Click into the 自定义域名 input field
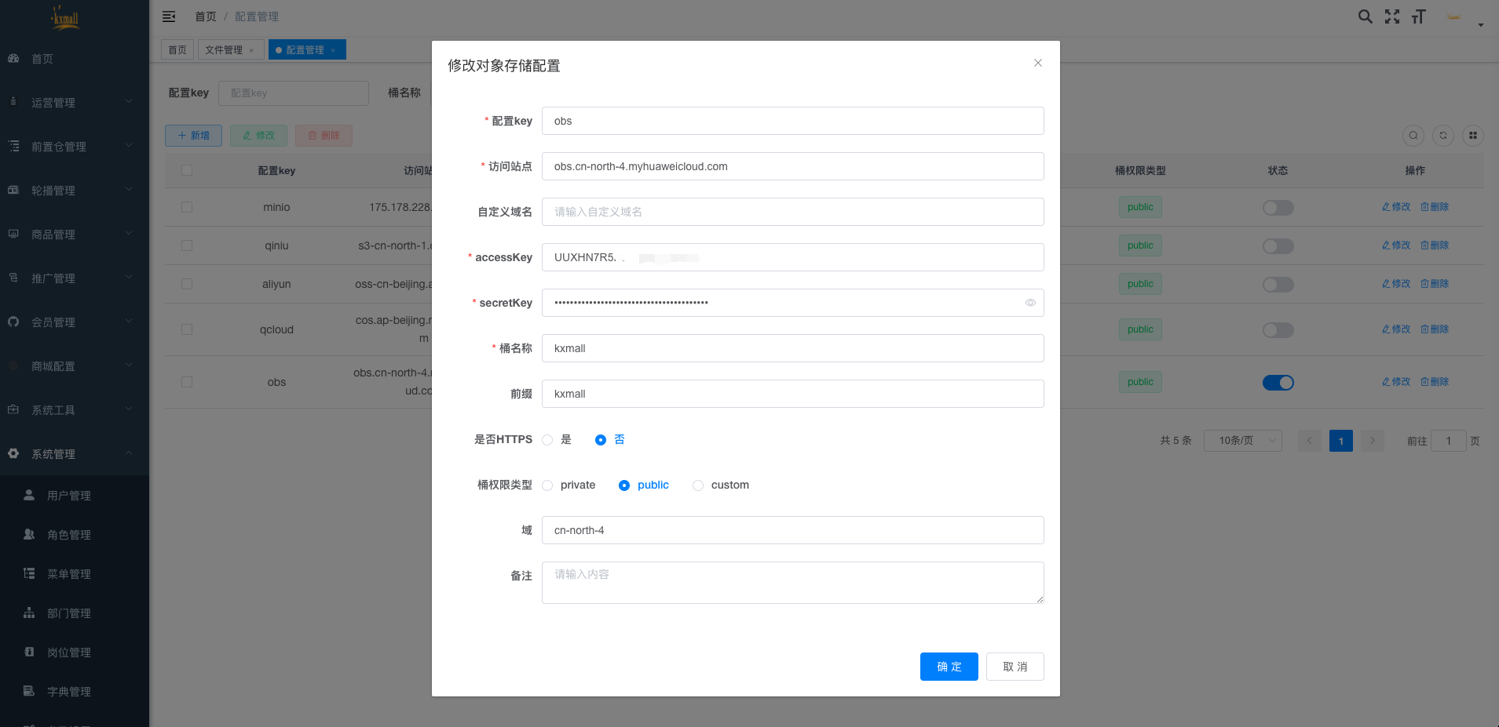This screenshot has height=727, width=1499. tap(792, 212)
